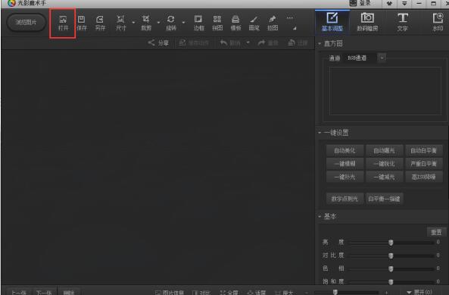Expand the 展开 panel at bottom right

[x=419, y=292]
